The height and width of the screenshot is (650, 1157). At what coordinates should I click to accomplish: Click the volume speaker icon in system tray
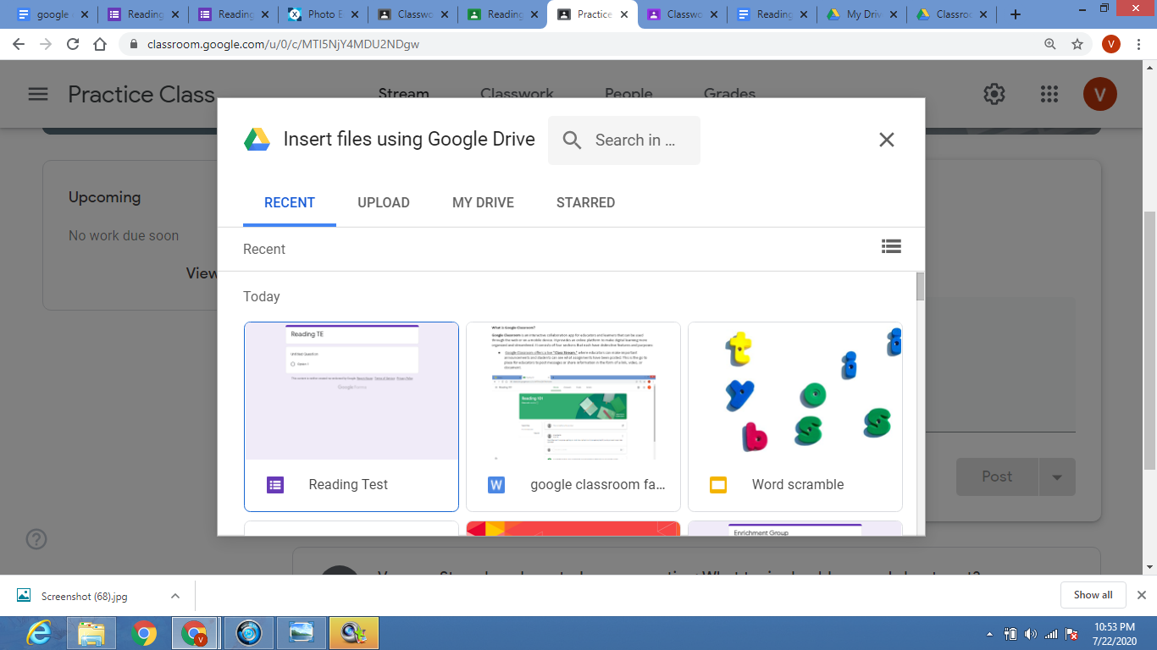click(x=1031, y=634)
